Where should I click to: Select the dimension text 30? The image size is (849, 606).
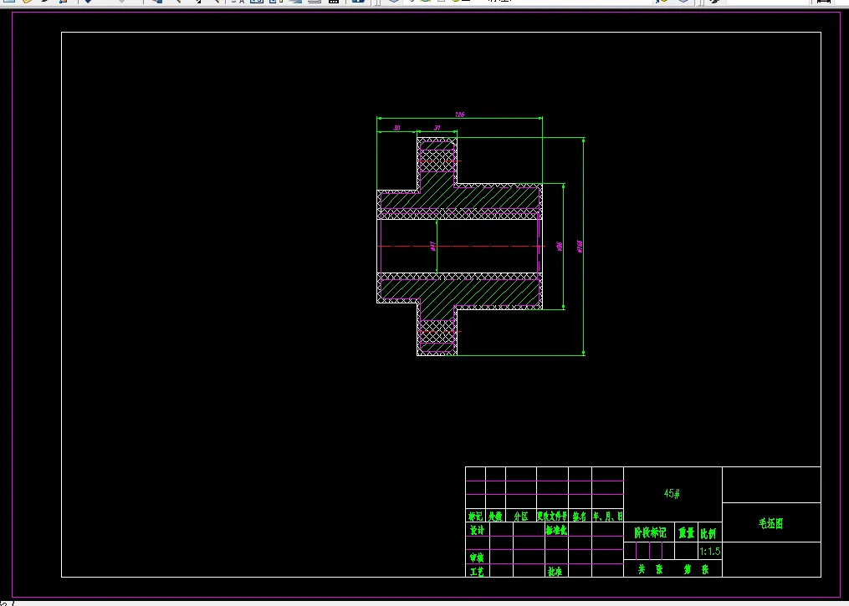(x=396, y=128)
